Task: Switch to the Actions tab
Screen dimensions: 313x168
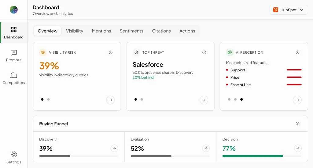Action: pyautogui.click(x=187, y=31)
